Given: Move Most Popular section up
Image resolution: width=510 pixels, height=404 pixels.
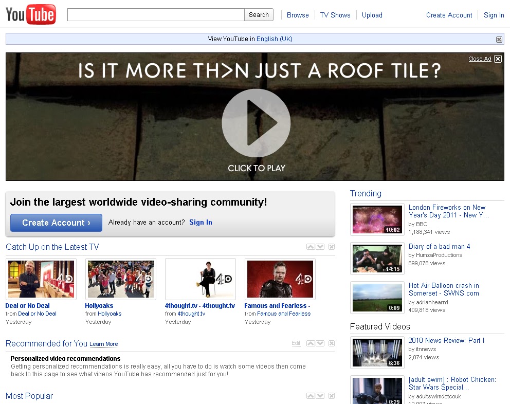Looking at the screenshot, I should [x=311, y=396].
